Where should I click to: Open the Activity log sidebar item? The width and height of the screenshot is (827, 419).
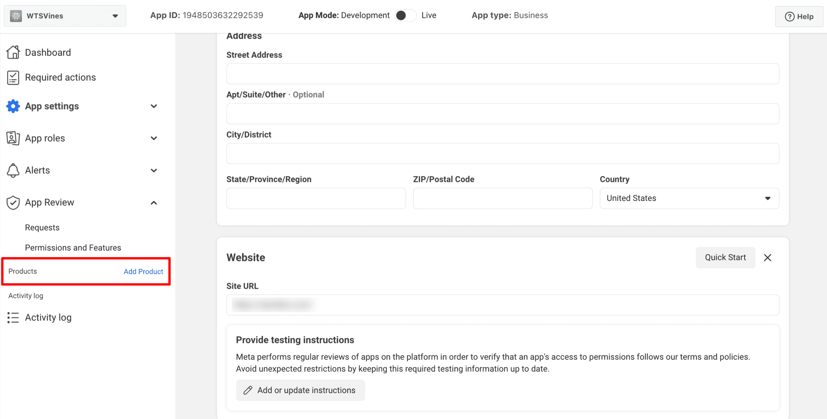pyautogui.click(x=48, y=317)
